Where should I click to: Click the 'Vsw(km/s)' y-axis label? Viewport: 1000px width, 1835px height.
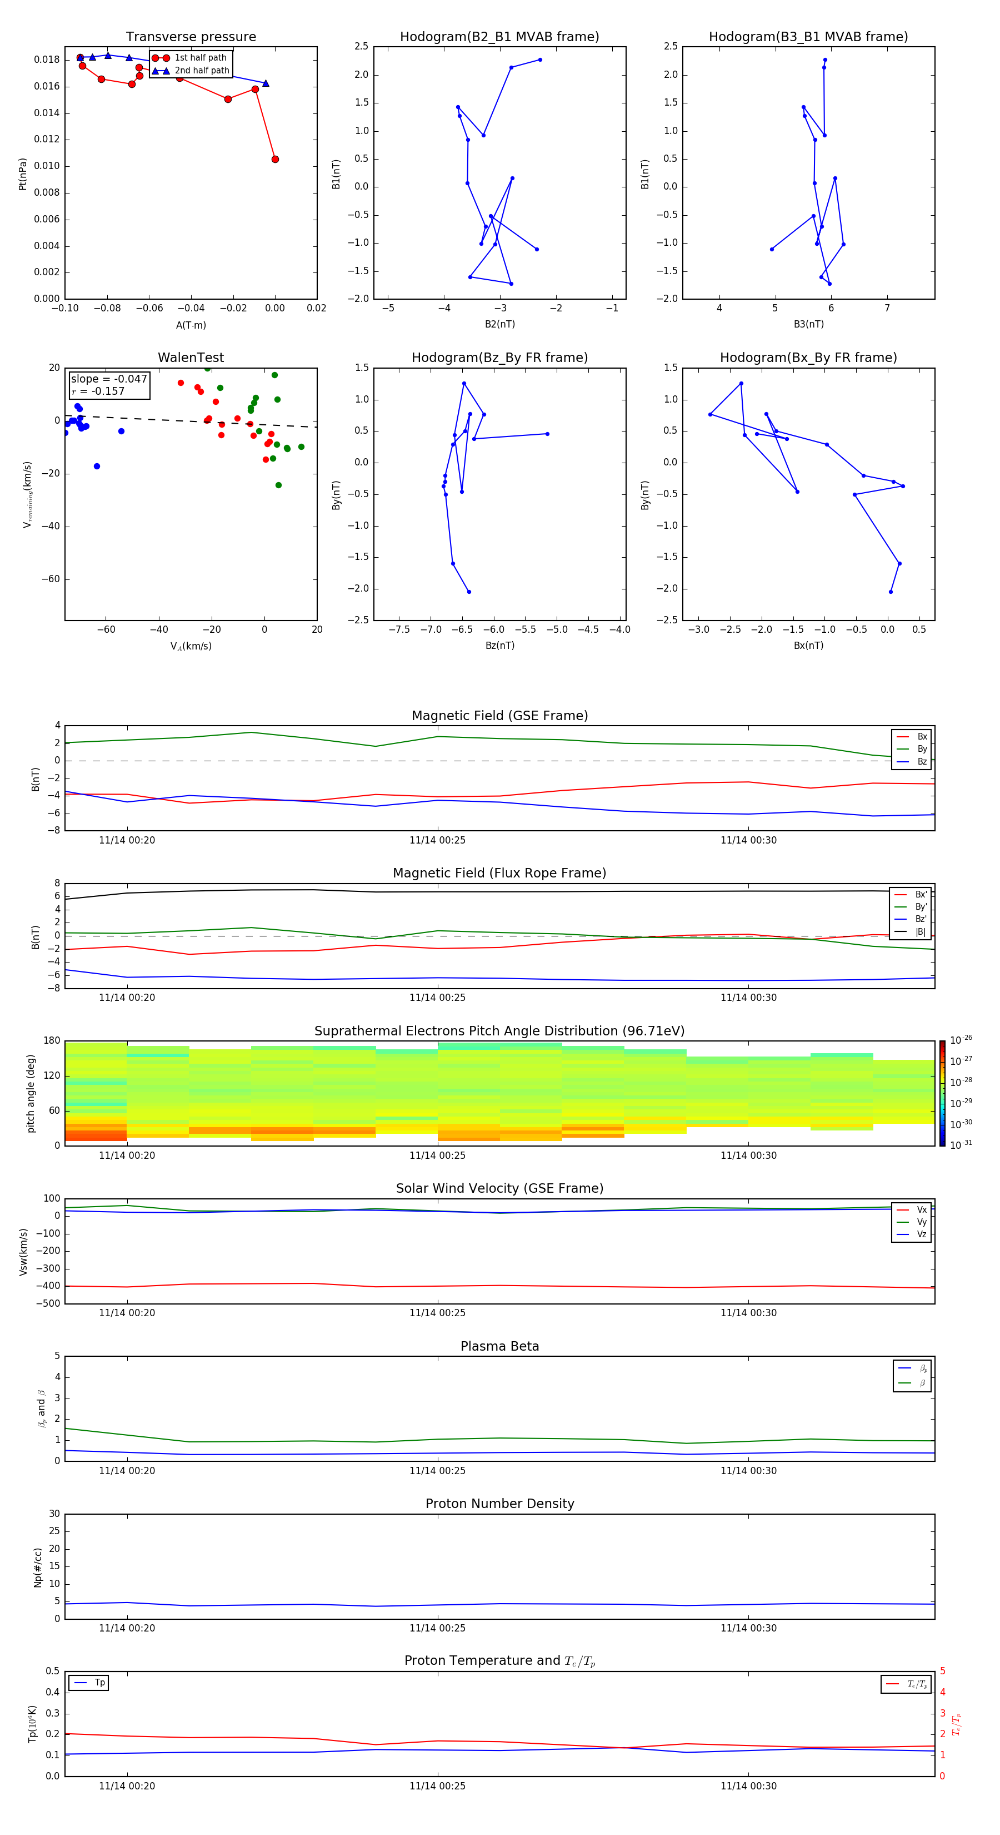pos(22,1252)
